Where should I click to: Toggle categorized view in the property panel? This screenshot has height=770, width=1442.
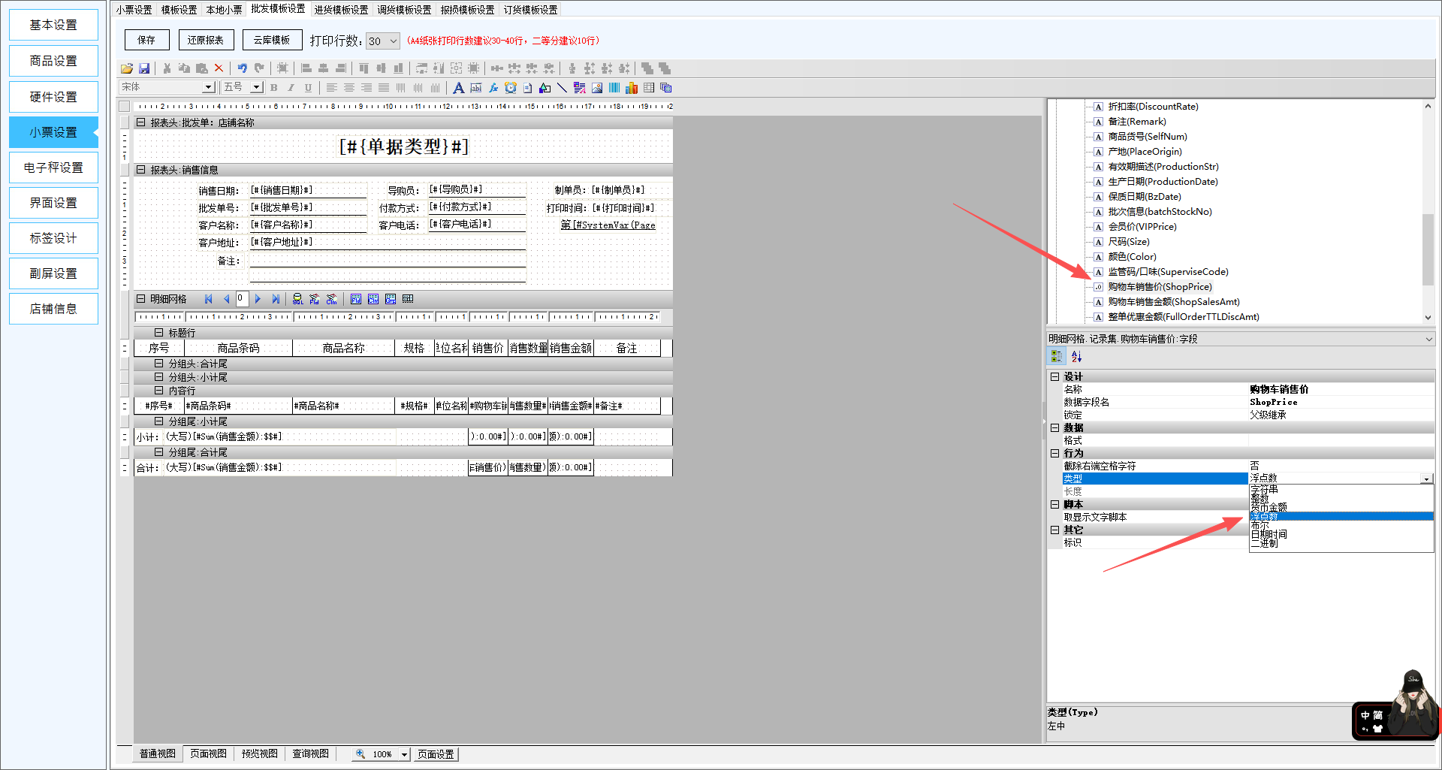pos(1057,356)
